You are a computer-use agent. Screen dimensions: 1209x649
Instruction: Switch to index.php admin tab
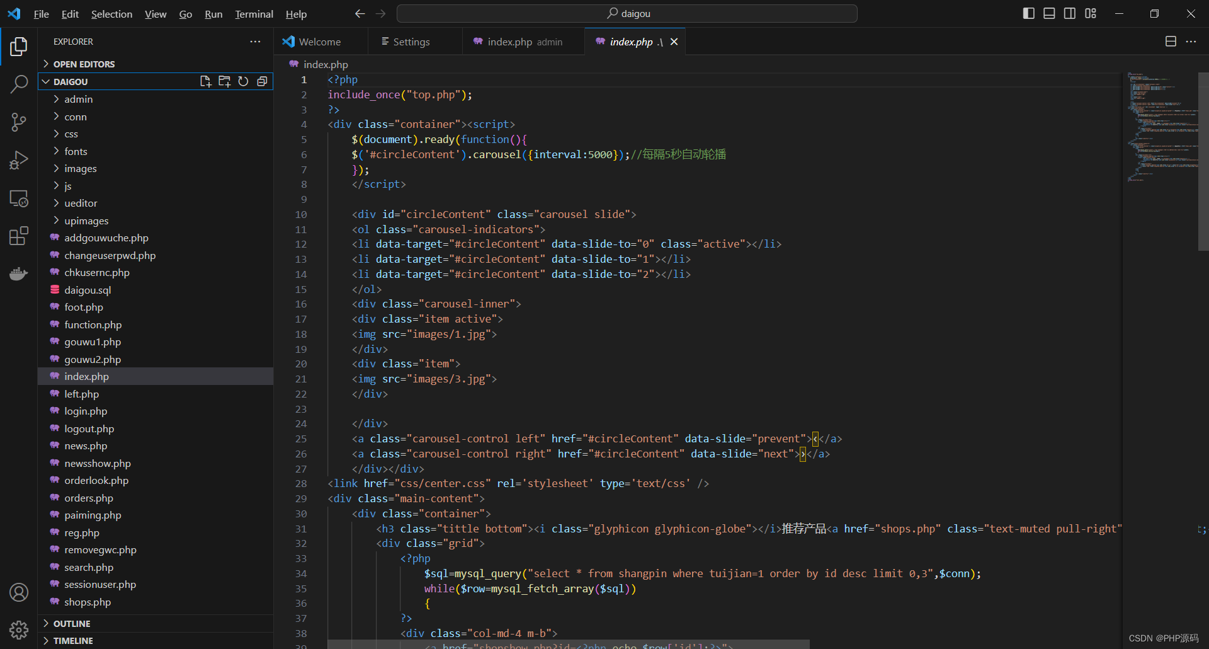tap(524, 42)
